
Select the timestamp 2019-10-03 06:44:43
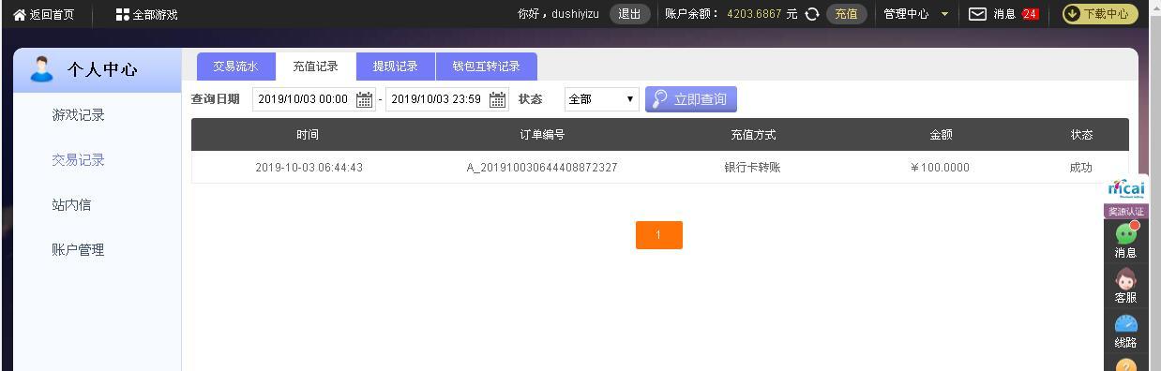309,168
